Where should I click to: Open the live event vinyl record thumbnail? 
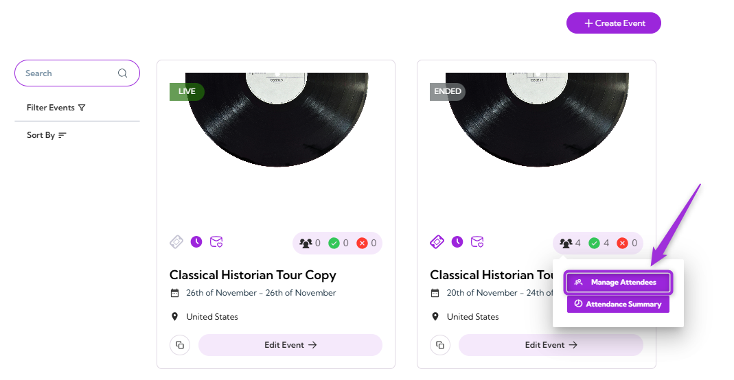(276, 119)
